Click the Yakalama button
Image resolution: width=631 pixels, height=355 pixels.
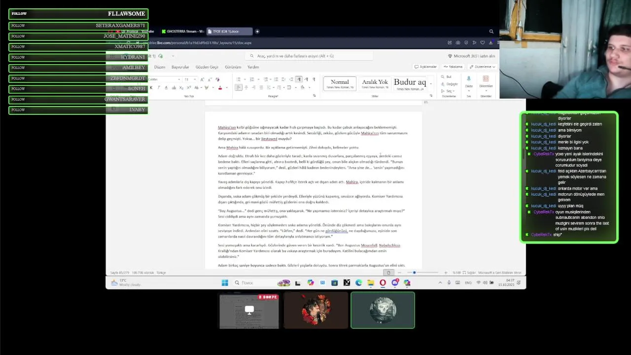tap(453, 67)
